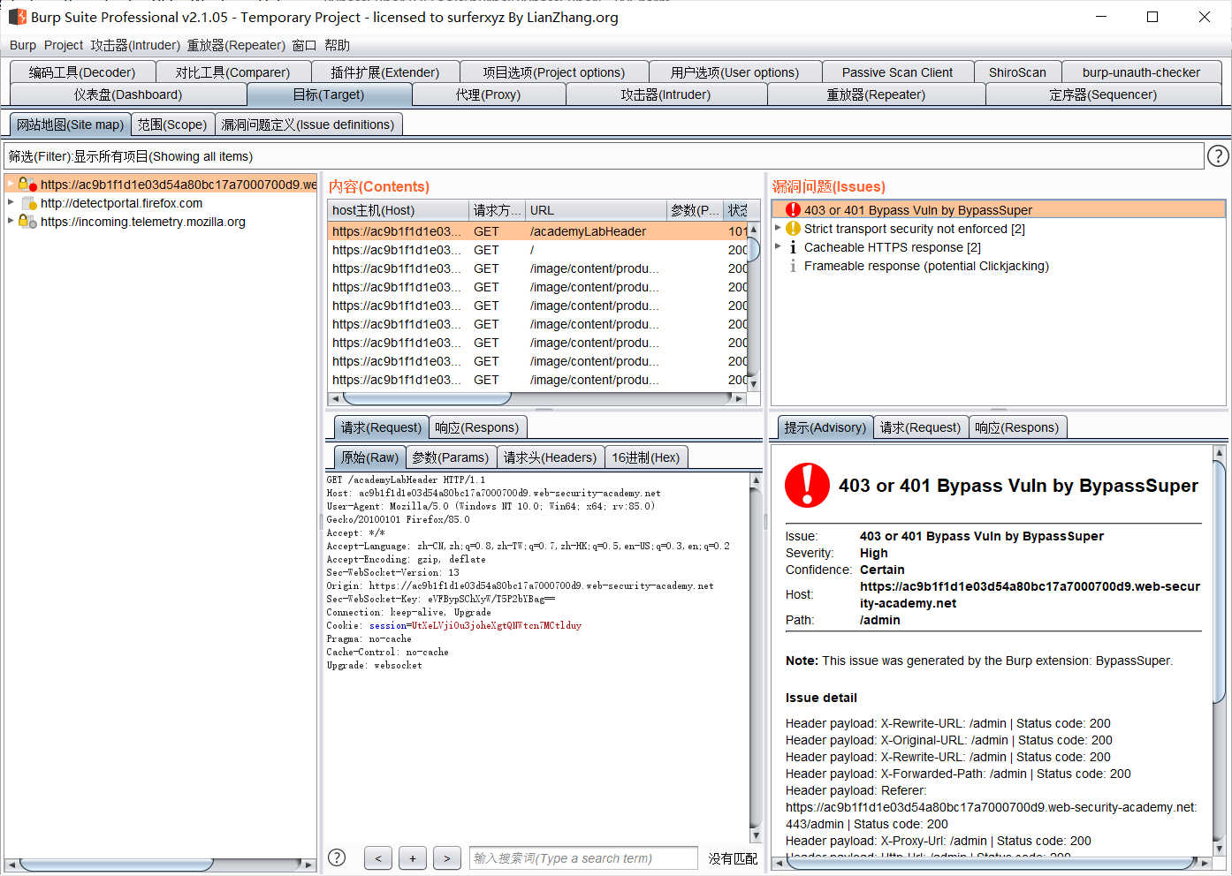1232x876 pixels.
Task: Switch to 代理(Proxy) tab
Action: pyautogui.click(x=488, y=94)
